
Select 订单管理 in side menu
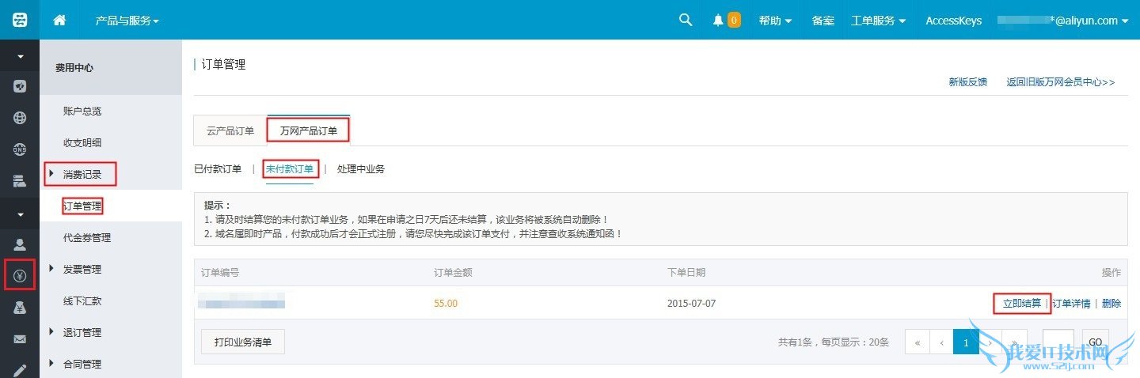point(82,206)
